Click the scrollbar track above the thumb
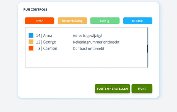Screen dimensions: 177x112 [x=148, y=36]
